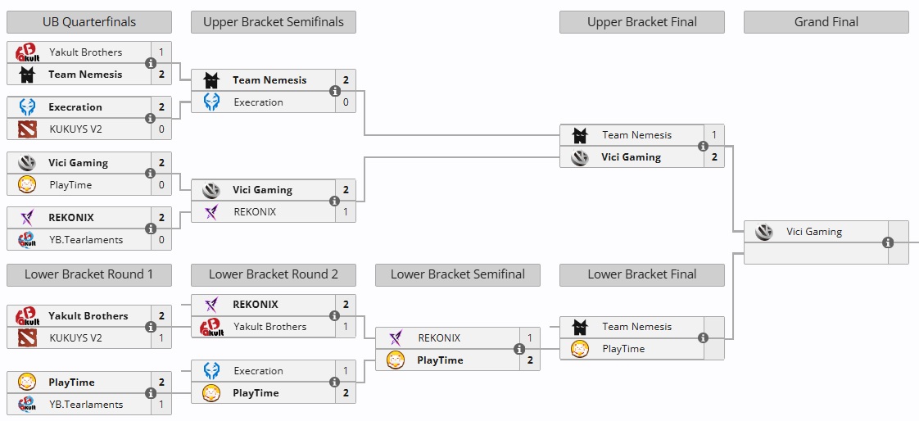Open Grand Final match info icon
Viewport: 919px width, 421px height.
click(x=888, y=242)
